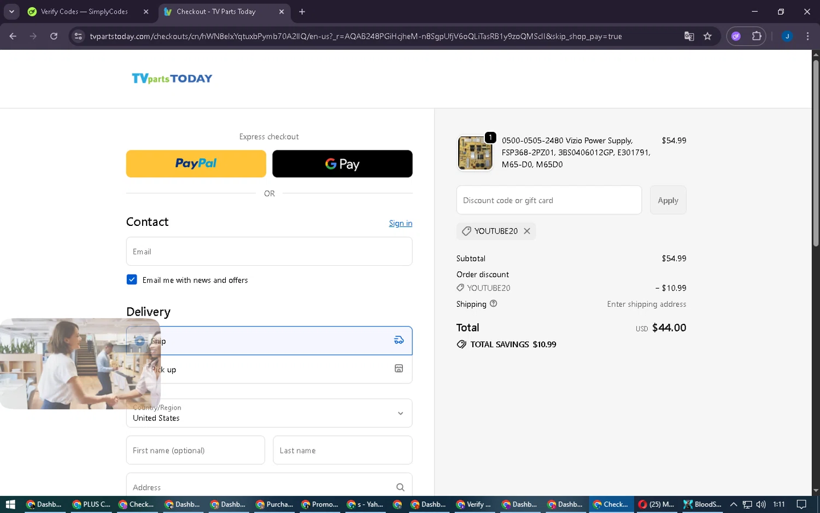This screenshot has height=513, width=820.
Task: Open the Windows notification center
Action: pos(801,504)
